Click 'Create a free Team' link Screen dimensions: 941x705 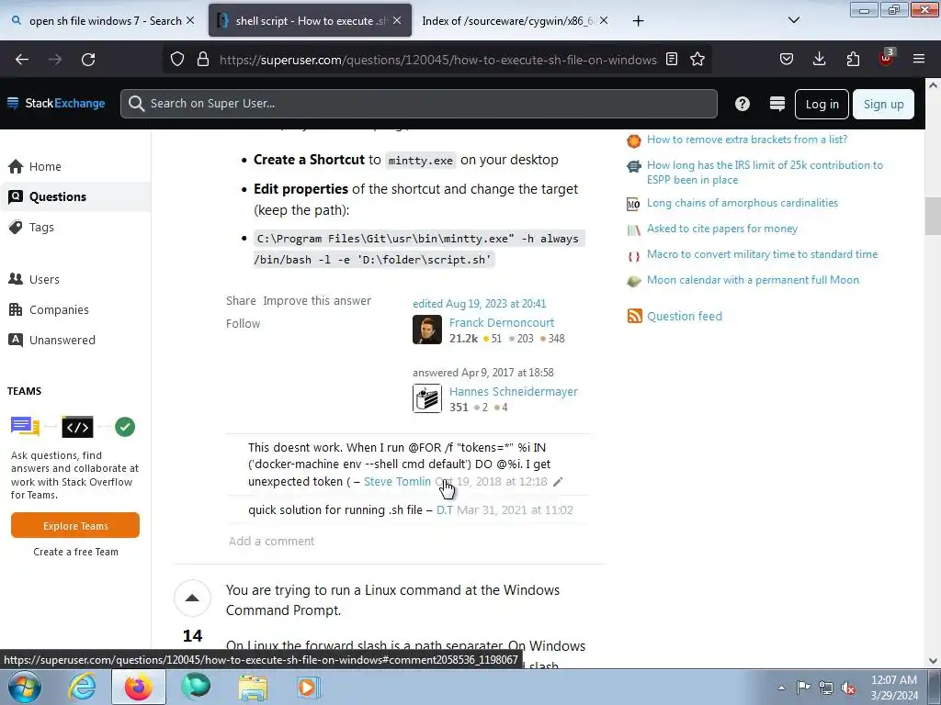(75, 552)
